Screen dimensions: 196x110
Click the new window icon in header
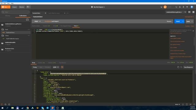28,7
